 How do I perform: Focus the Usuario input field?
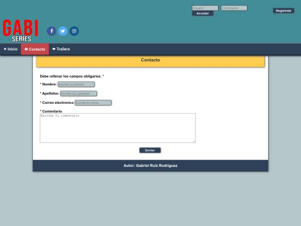[x=205, y=8]
